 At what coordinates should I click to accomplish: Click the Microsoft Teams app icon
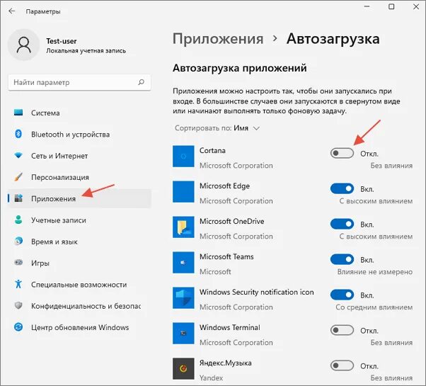click(183, 263)
